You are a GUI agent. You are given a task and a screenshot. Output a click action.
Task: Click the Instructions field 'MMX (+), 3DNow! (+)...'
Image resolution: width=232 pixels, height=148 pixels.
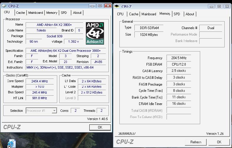[x=65, y=67]
